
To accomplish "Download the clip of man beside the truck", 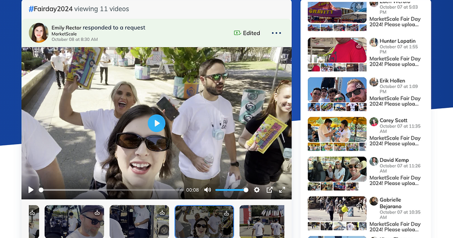I will (162, 212).
